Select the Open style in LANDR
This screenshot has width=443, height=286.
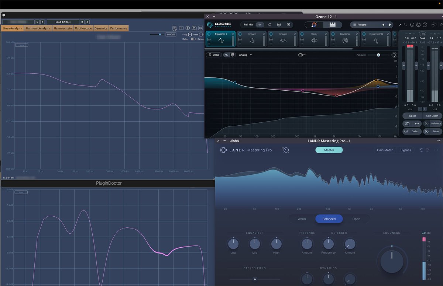tap(356, 219)
